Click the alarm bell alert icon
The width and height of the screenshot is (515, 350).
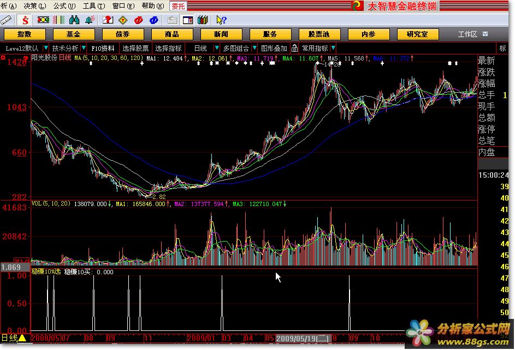click(90, 20)
